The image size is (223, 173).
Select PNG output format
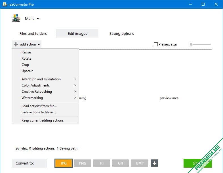point(83,163)
